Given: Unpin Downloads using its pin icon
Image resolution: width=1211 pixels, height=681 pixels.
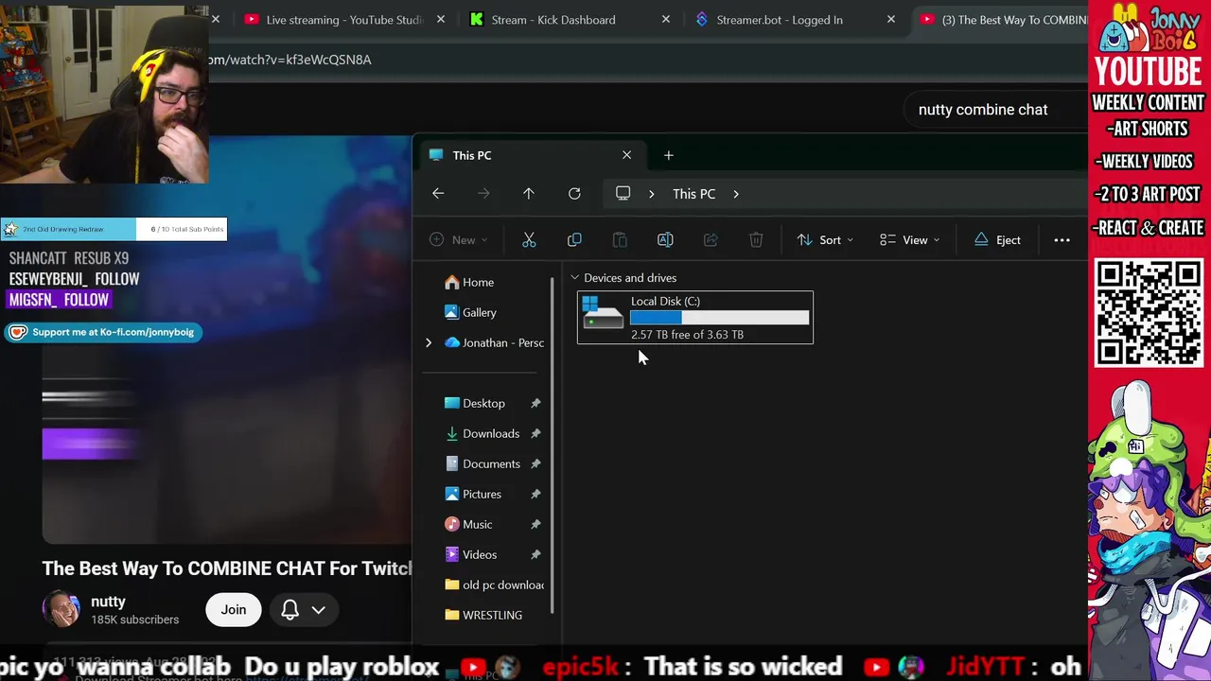Looking at the screenshot, I should pos(535,433).
